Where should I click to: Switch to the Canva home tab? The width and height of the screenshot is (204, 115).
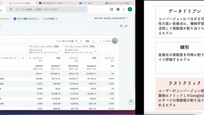click(86, 3)
